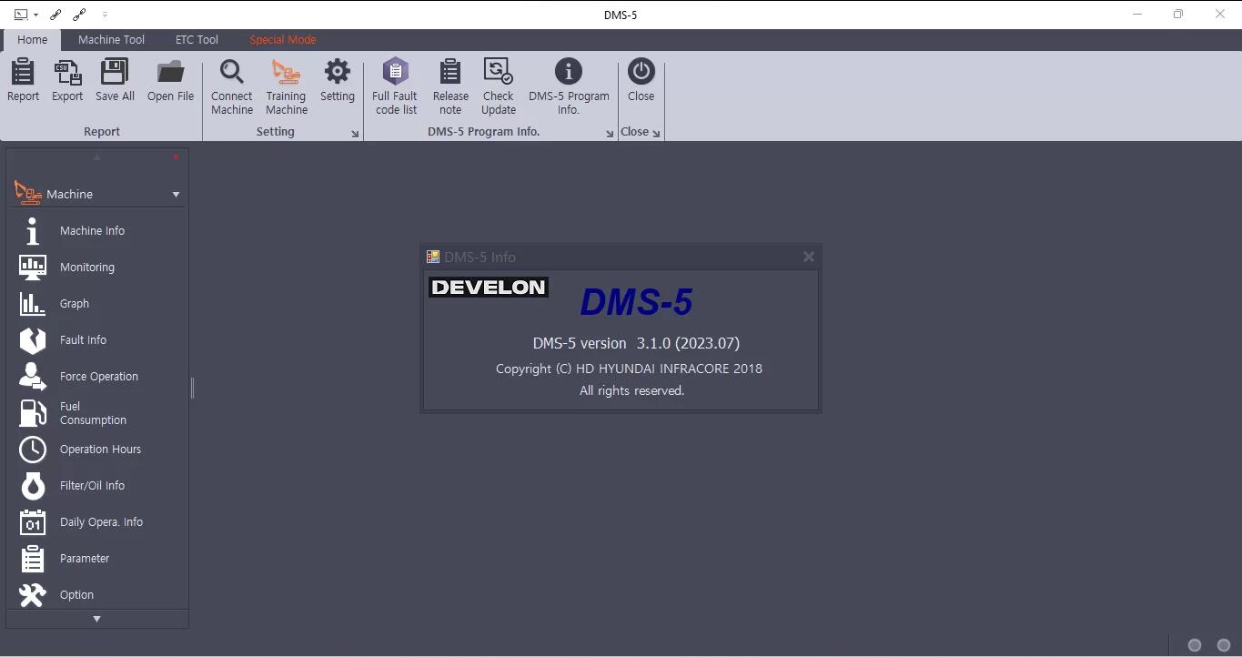
Task: Click the red pin in sidebar header
Action: 176,157
